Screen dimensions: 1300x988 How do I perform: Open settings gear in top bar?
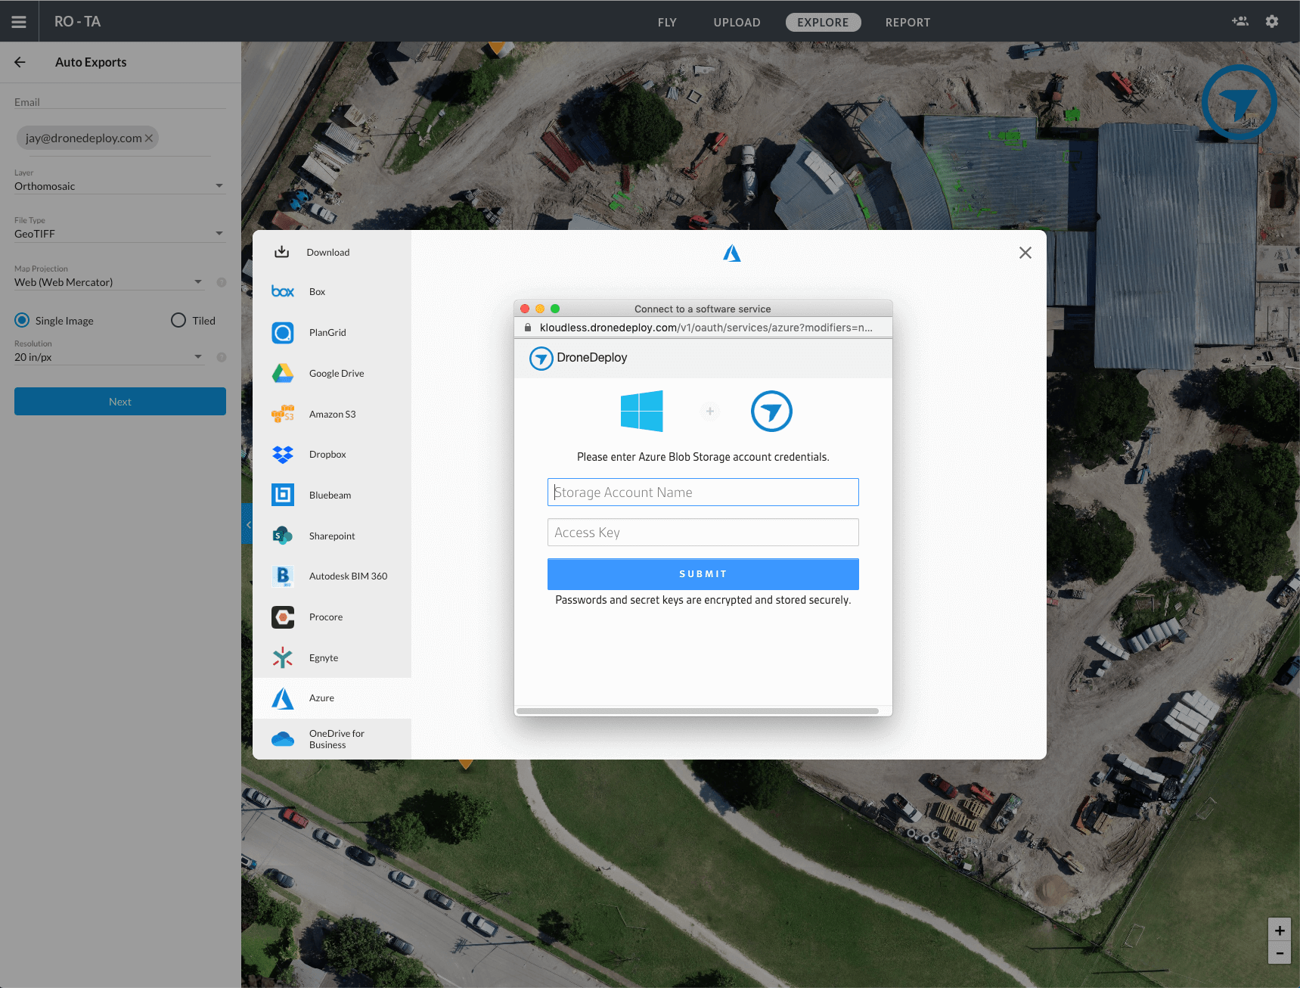point(1272,21)
